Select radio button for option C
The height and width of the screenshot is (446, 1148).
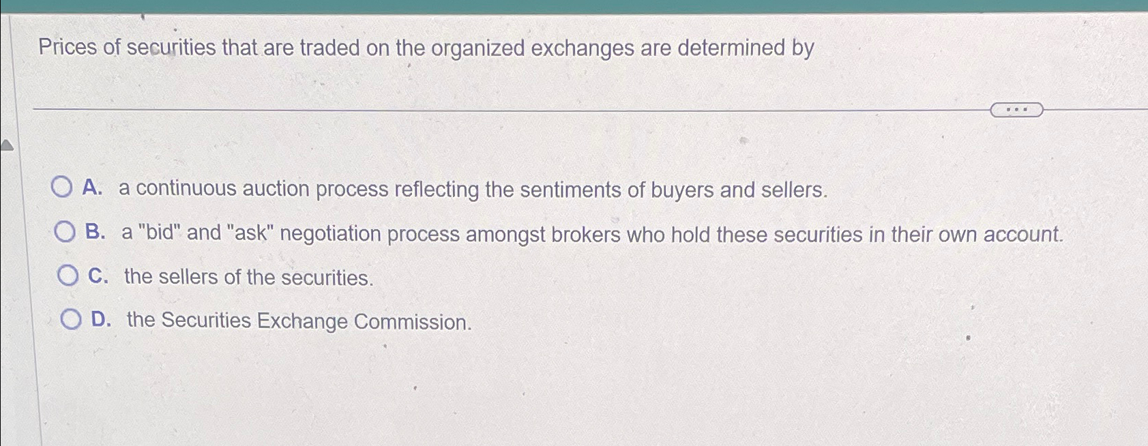[68, 276]
